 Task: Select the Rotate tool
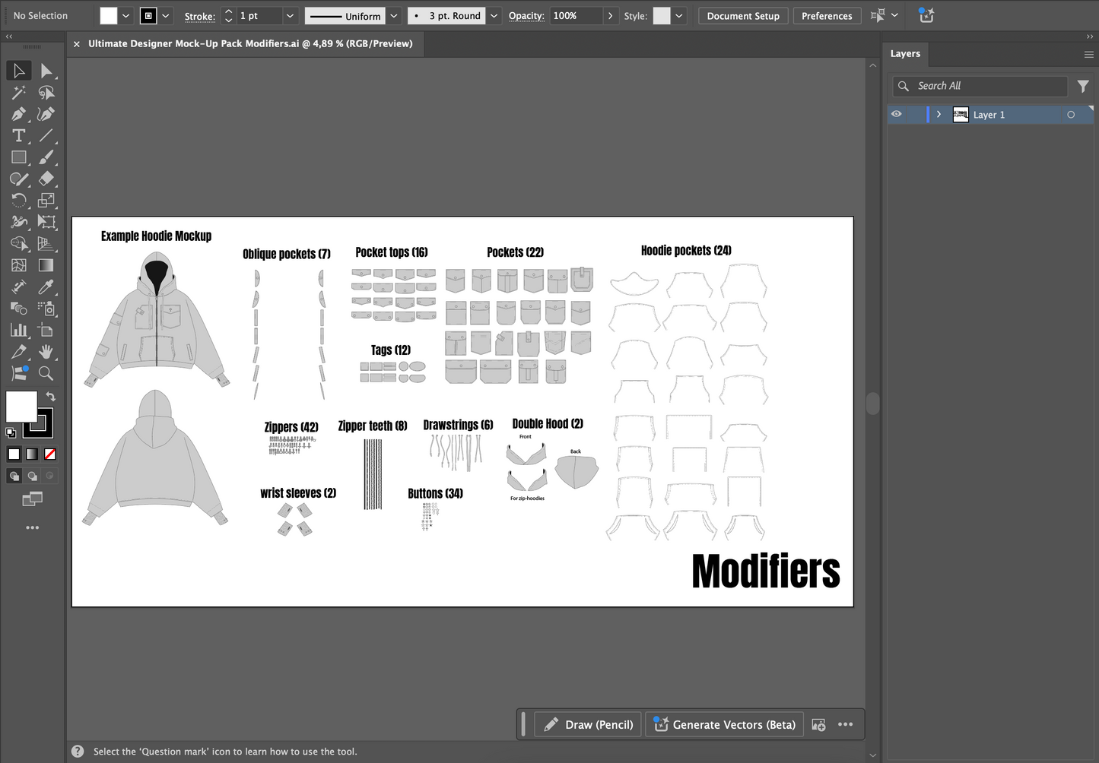tap(18, 201)
